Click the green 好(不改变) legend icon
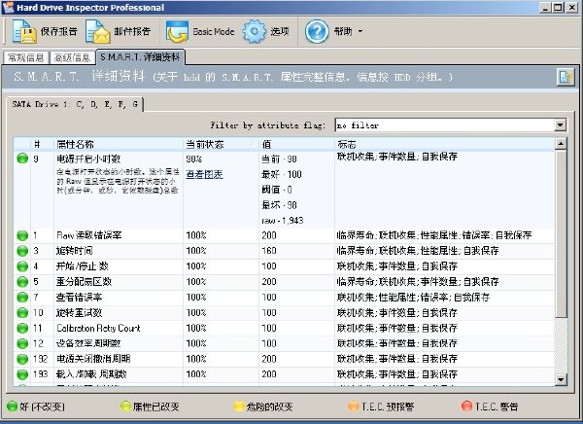The width and height of the screenshot is (583, 424). pyautogui.click(x=13, y=406)
